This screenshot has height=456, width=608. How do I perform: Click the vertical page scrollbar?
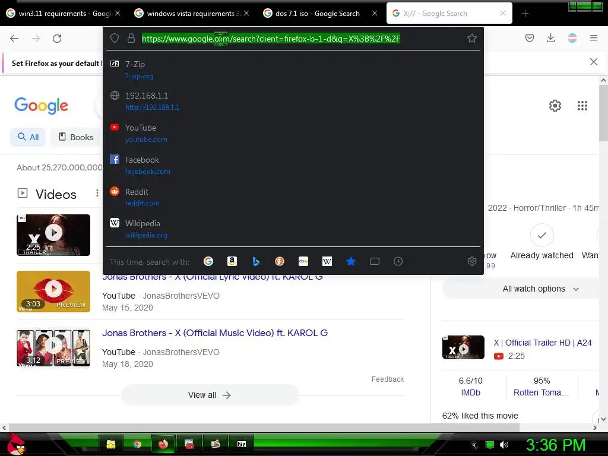click(603, 112)
